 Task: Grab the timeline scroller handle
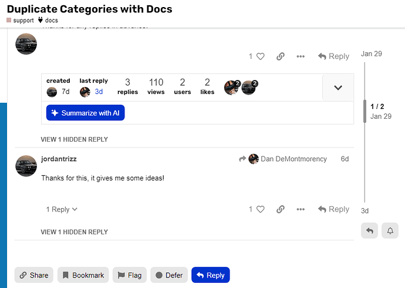point(365,111)
